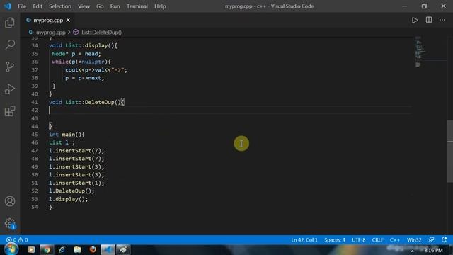The width and height of the screenshot is (453, 255).
Task: Change line endings via CRLF
Action: click(x=377, y=239)
